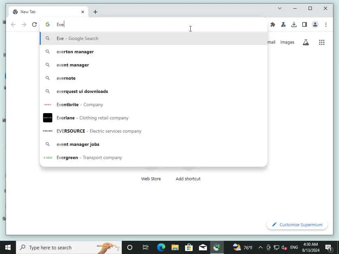Click the taskbar search box
339x254 pixels.
point(69,247)
